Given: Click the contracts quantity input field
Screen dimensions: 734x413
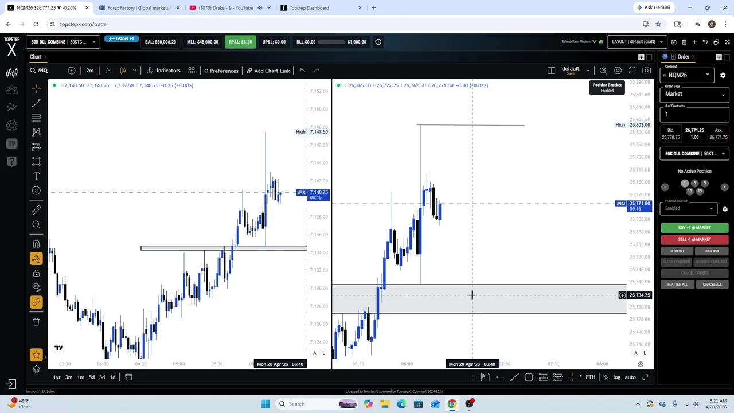Looking at the screenshot, I should click(694, 115).
